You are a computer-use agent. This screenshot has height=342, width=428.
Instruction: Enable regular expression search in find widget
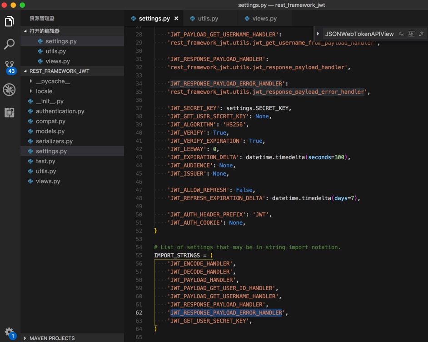(421, 34)
